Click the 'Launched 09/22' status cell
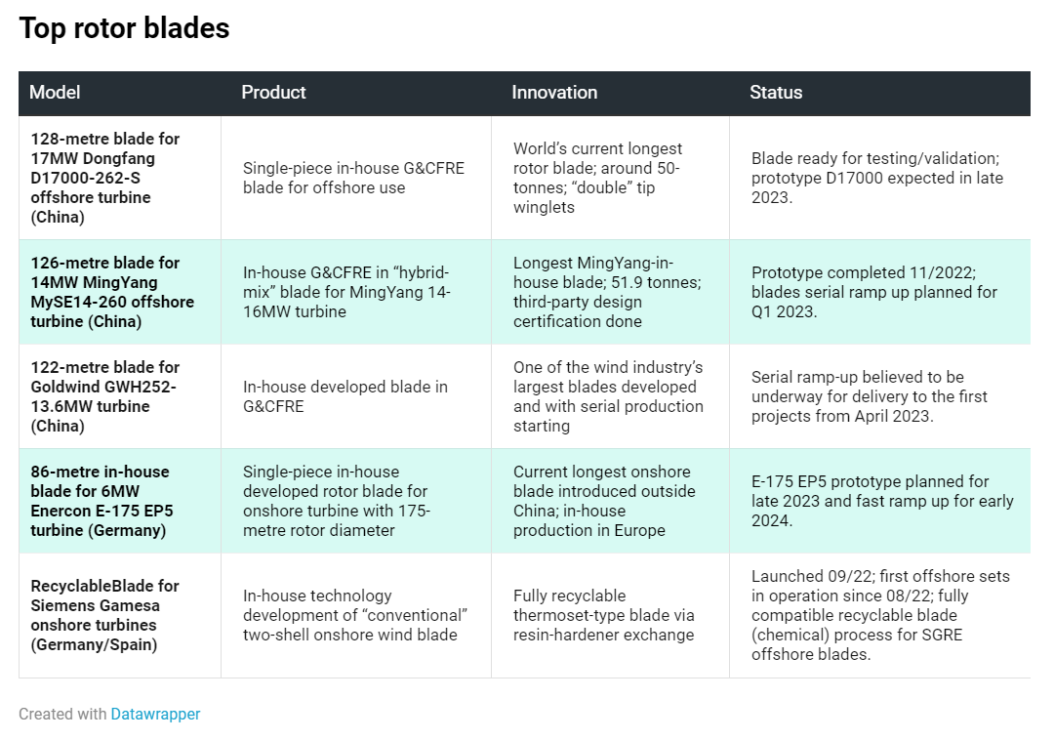This screenshot has width=1054, height=740. [x=879, y=615]
